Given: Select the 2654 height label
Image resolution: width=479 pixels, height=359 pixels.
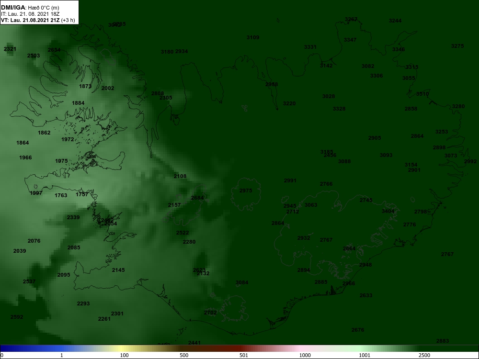Looking at the screenshot, I should coord(54,50).
